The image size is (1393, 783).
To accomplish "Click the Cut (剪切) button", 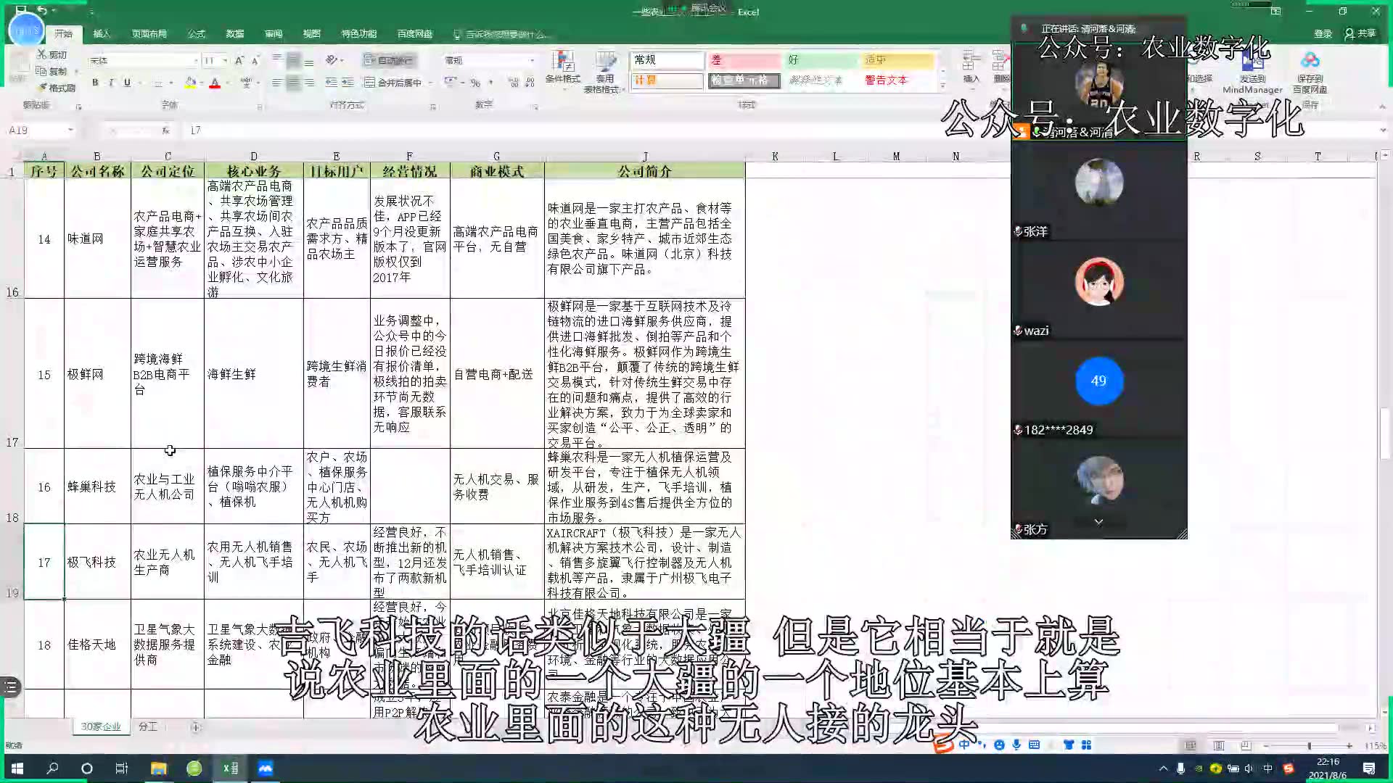I will [x=52, y=55].
